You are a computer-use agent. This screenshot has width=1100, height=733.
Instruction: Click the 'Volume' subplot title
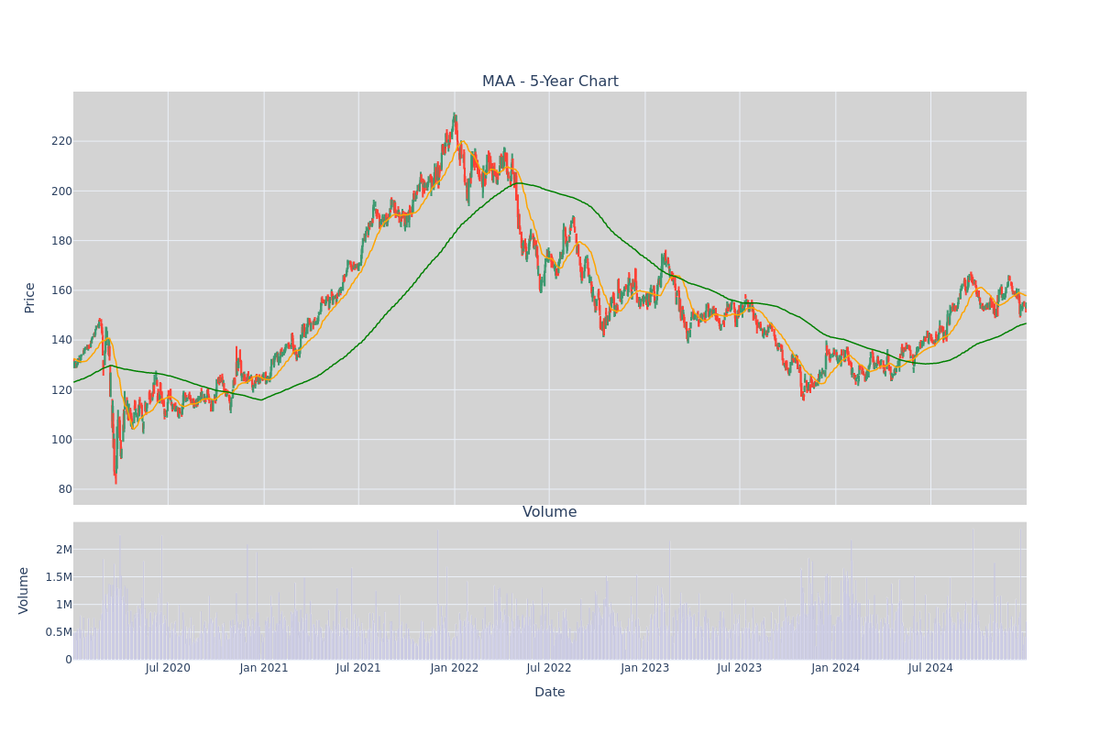tap(550, 512)
